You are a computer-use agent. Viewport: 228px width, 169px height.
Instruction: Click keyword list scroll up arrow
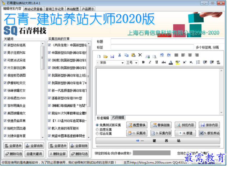pyautogui.click(x=42, y=44)
